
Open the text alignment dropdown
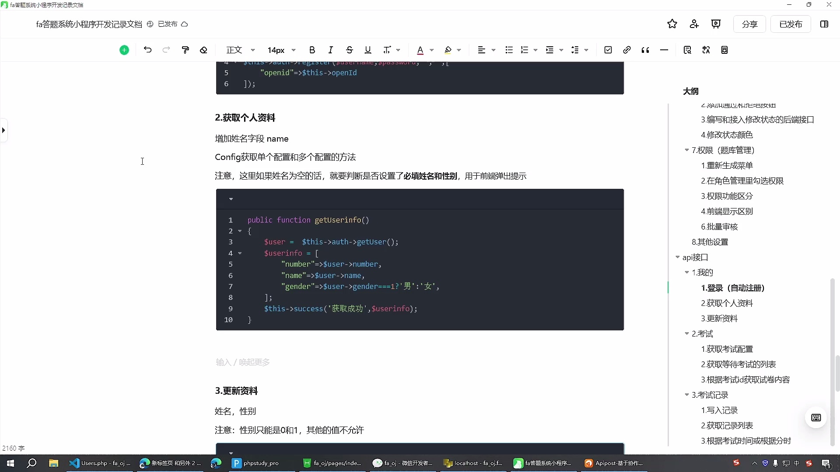pos(486,50)
